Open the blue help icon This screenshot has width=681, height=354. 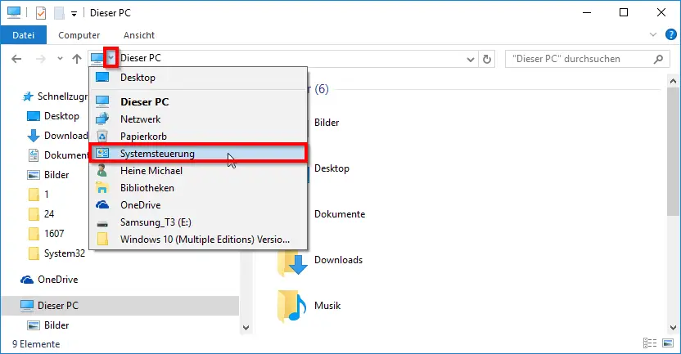tap(670, 34)
